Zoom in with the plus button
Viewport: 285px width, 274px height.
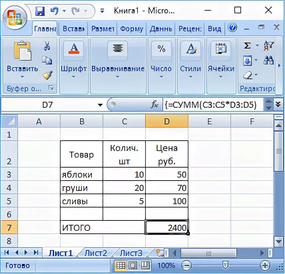(x=265, y=266)
